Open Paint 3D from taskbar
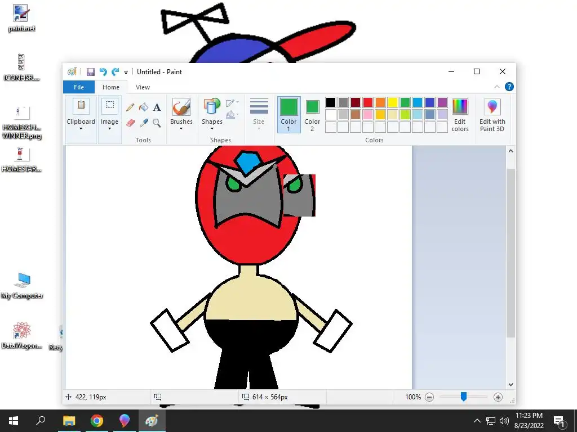The height and width of the screenshot is (432, 577). [x=125, y=421]
